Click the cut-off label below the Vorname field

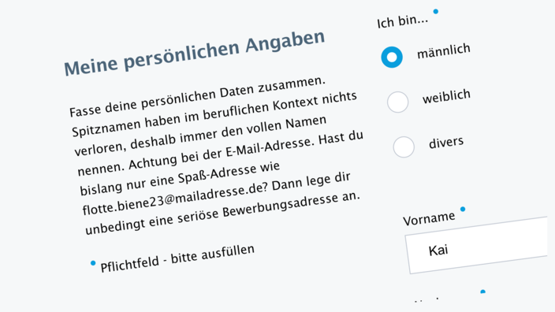click(428, 299)
